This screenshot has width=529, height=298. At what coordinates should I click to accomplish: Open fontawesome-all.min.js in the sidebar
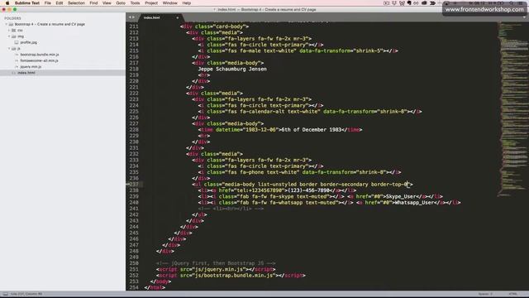click(x=39, y=60)
